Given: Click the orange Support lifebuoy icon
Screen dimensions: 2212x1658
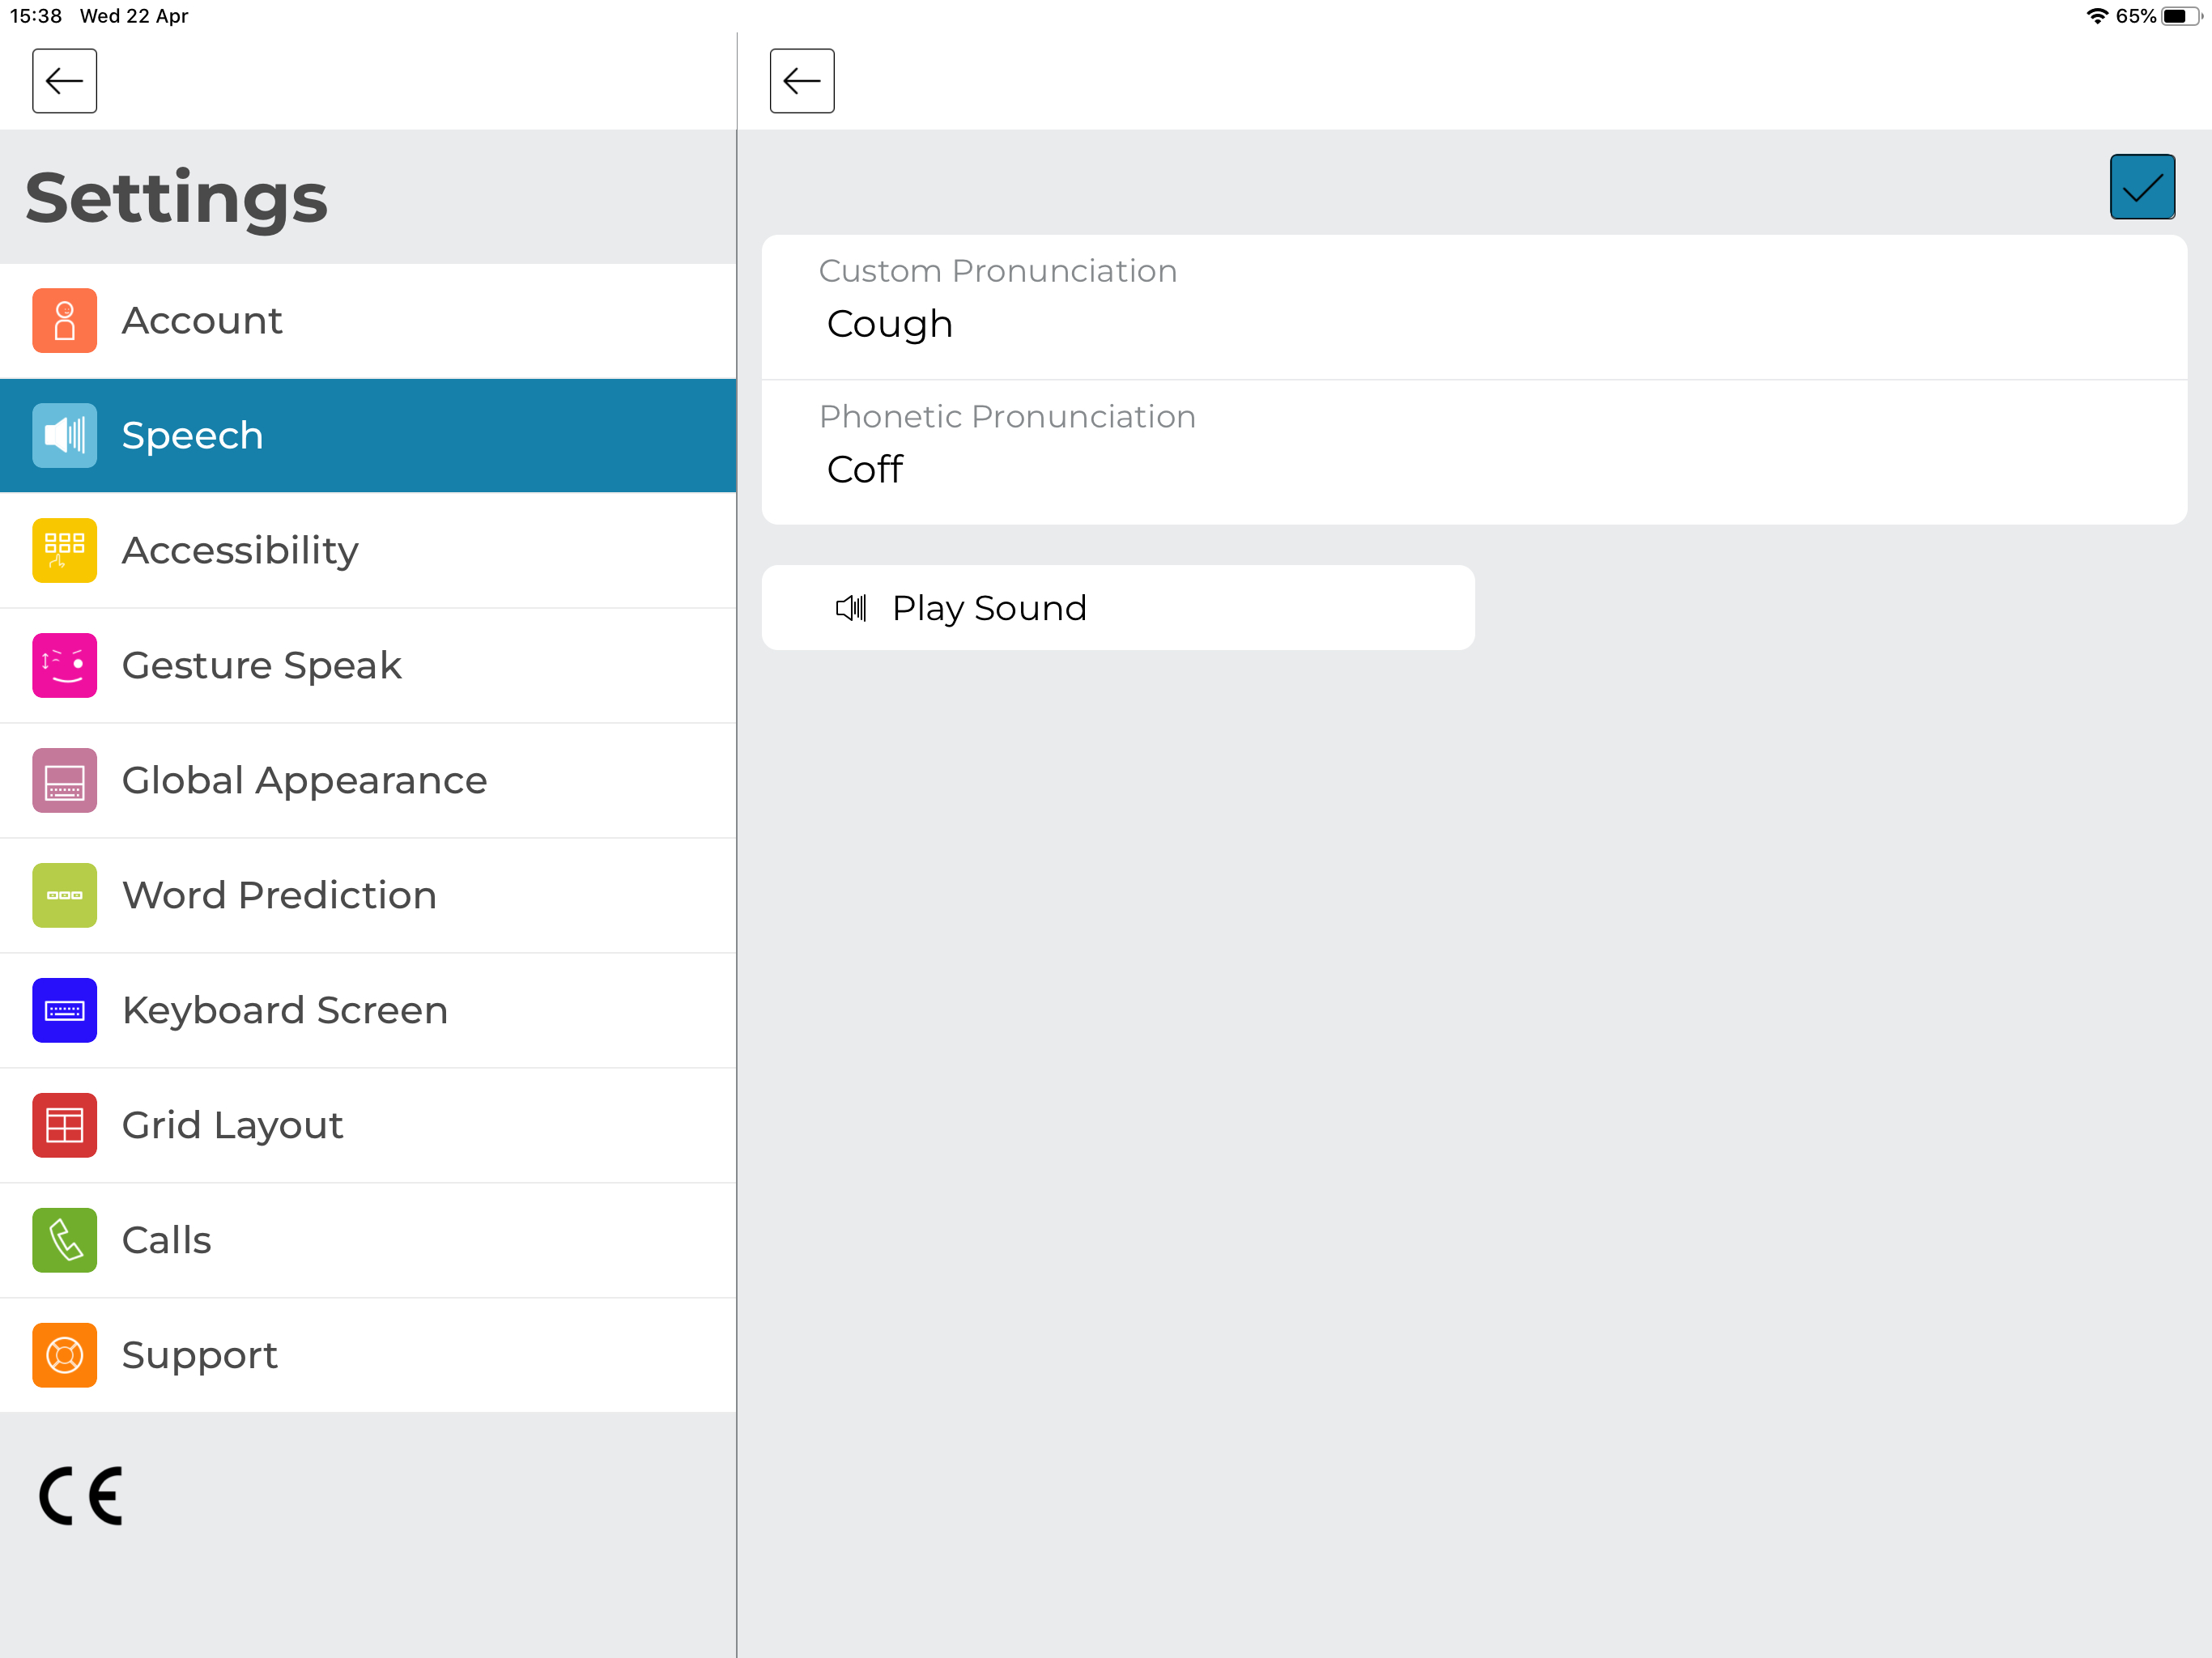Looking at the screenshot, I should (x=64, y=1356).
